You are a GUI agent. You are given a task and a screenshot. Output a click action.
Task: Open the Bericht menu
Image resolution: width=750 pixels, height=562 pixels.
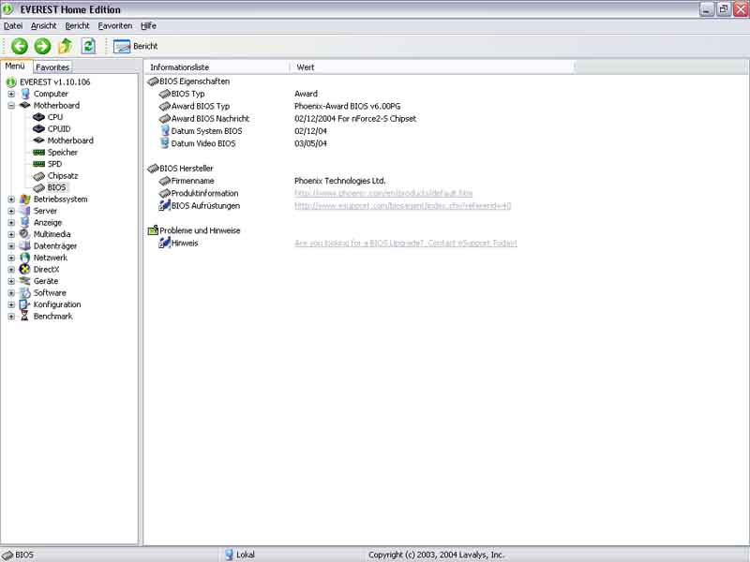(77, 26)
